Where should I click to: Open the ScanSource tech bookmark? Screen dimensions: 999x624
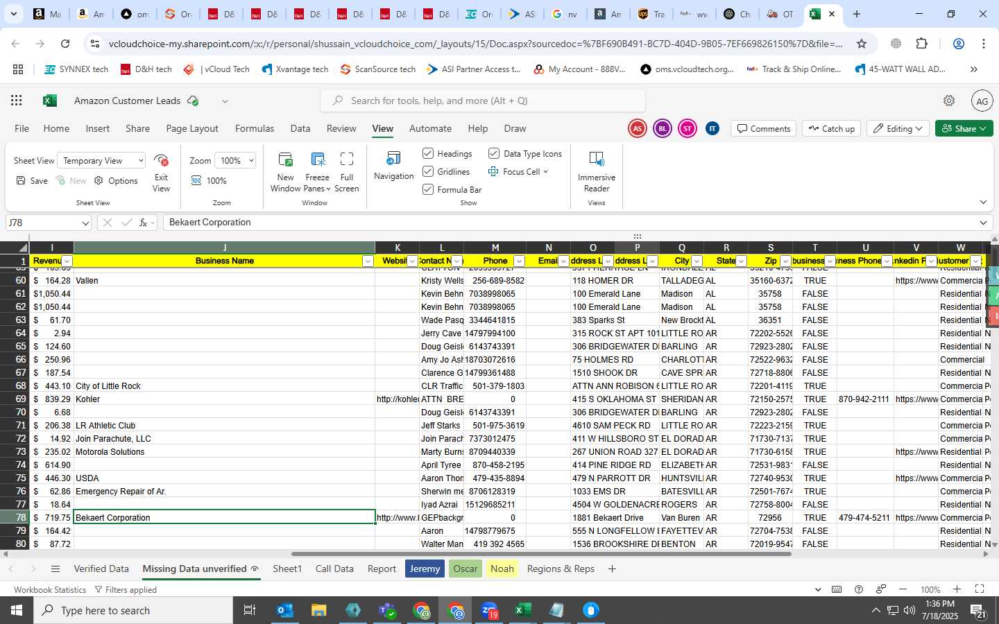(378, 69)
